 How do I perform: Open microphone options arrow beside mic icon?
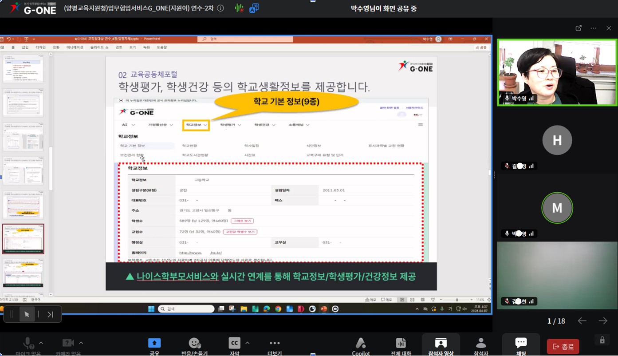tap(41, 343)
